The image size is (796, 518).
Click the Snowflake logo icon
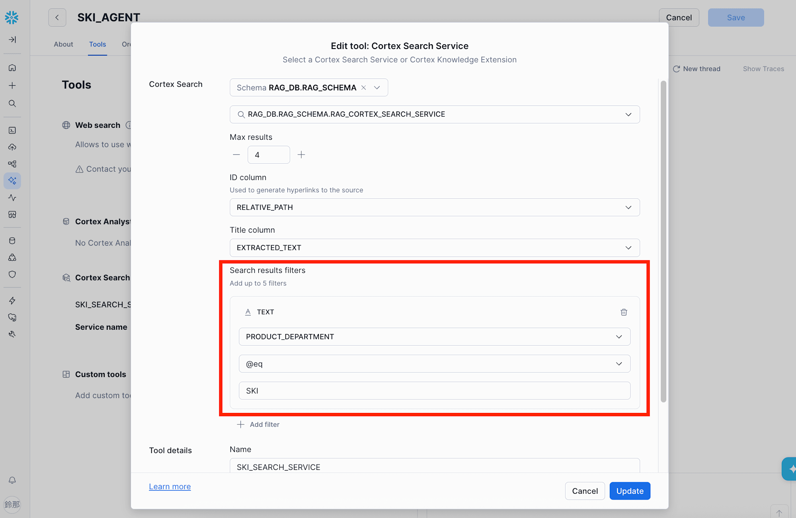[12, 18]
